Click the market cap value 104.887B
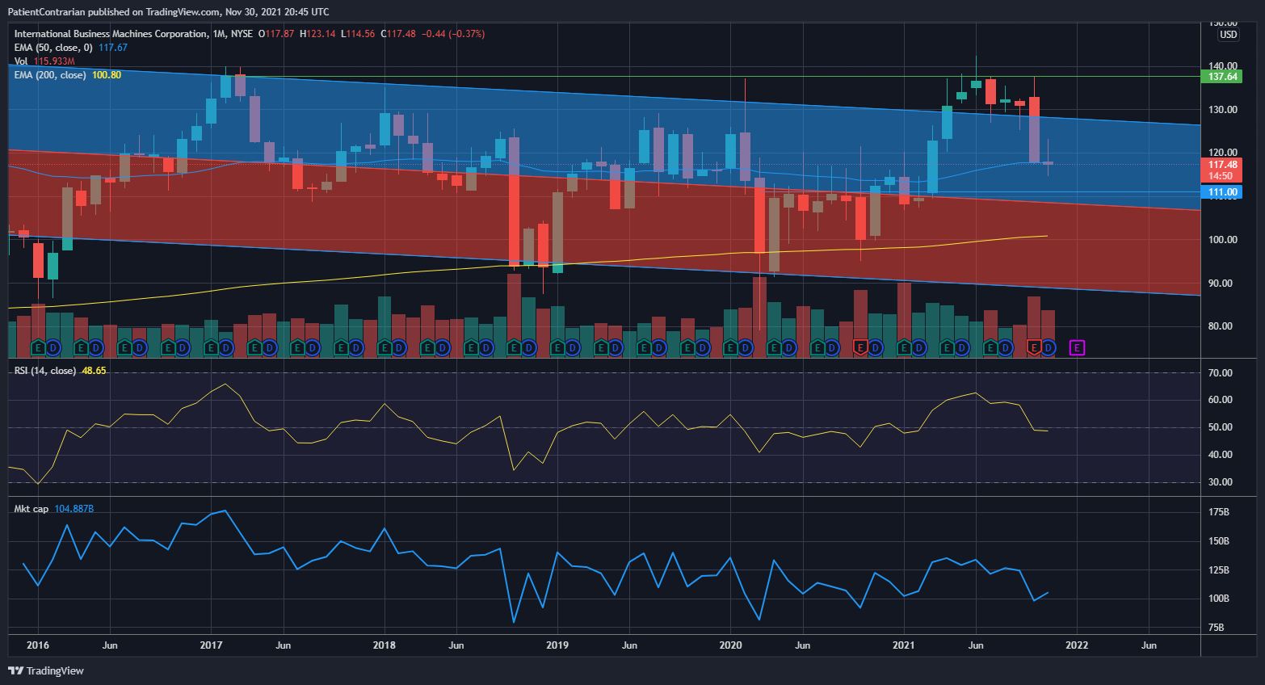The image size is (1265, 685). point(74,509)
